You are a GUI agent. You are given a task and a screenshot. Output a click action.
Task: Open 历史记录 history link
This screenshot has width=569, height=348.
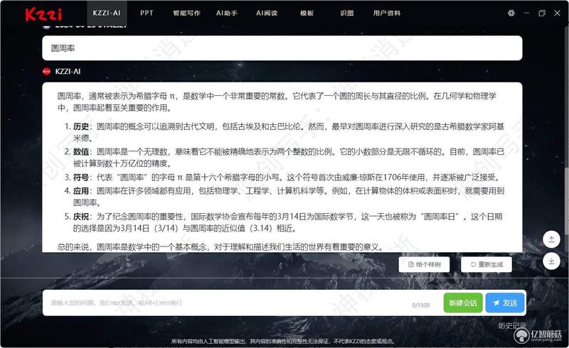(512, 325)
